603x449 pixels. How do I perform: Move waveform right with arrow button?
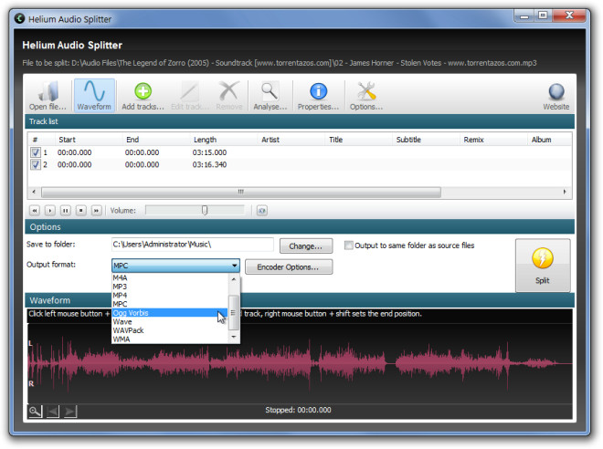click(70, 412)
